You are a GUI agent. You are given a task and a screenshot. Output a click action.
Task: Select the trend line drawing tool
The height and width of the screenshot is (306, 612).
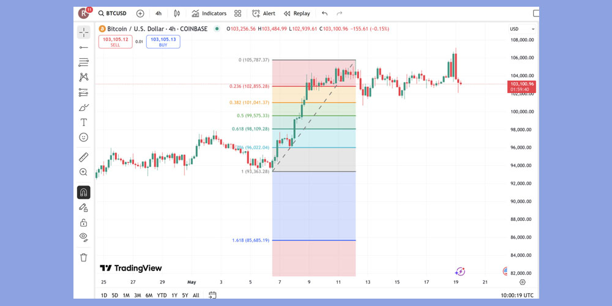[84, 47]
